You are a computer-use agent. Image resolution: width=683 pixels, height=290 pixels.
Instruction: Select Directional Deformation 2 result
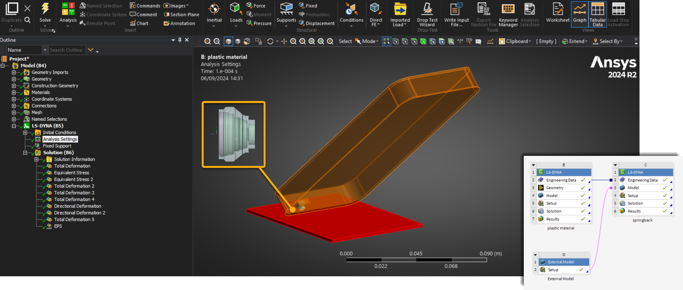pos(80,213)
